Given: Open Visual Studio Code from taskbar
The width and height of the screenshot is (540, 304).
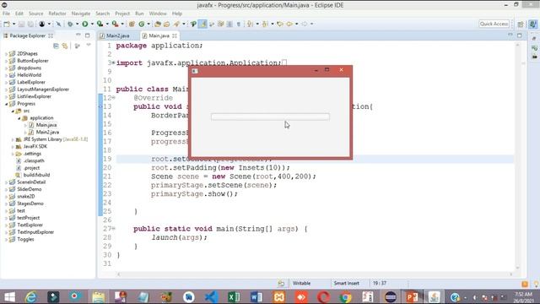Looking at the screenshot, I should coord(211,296).
